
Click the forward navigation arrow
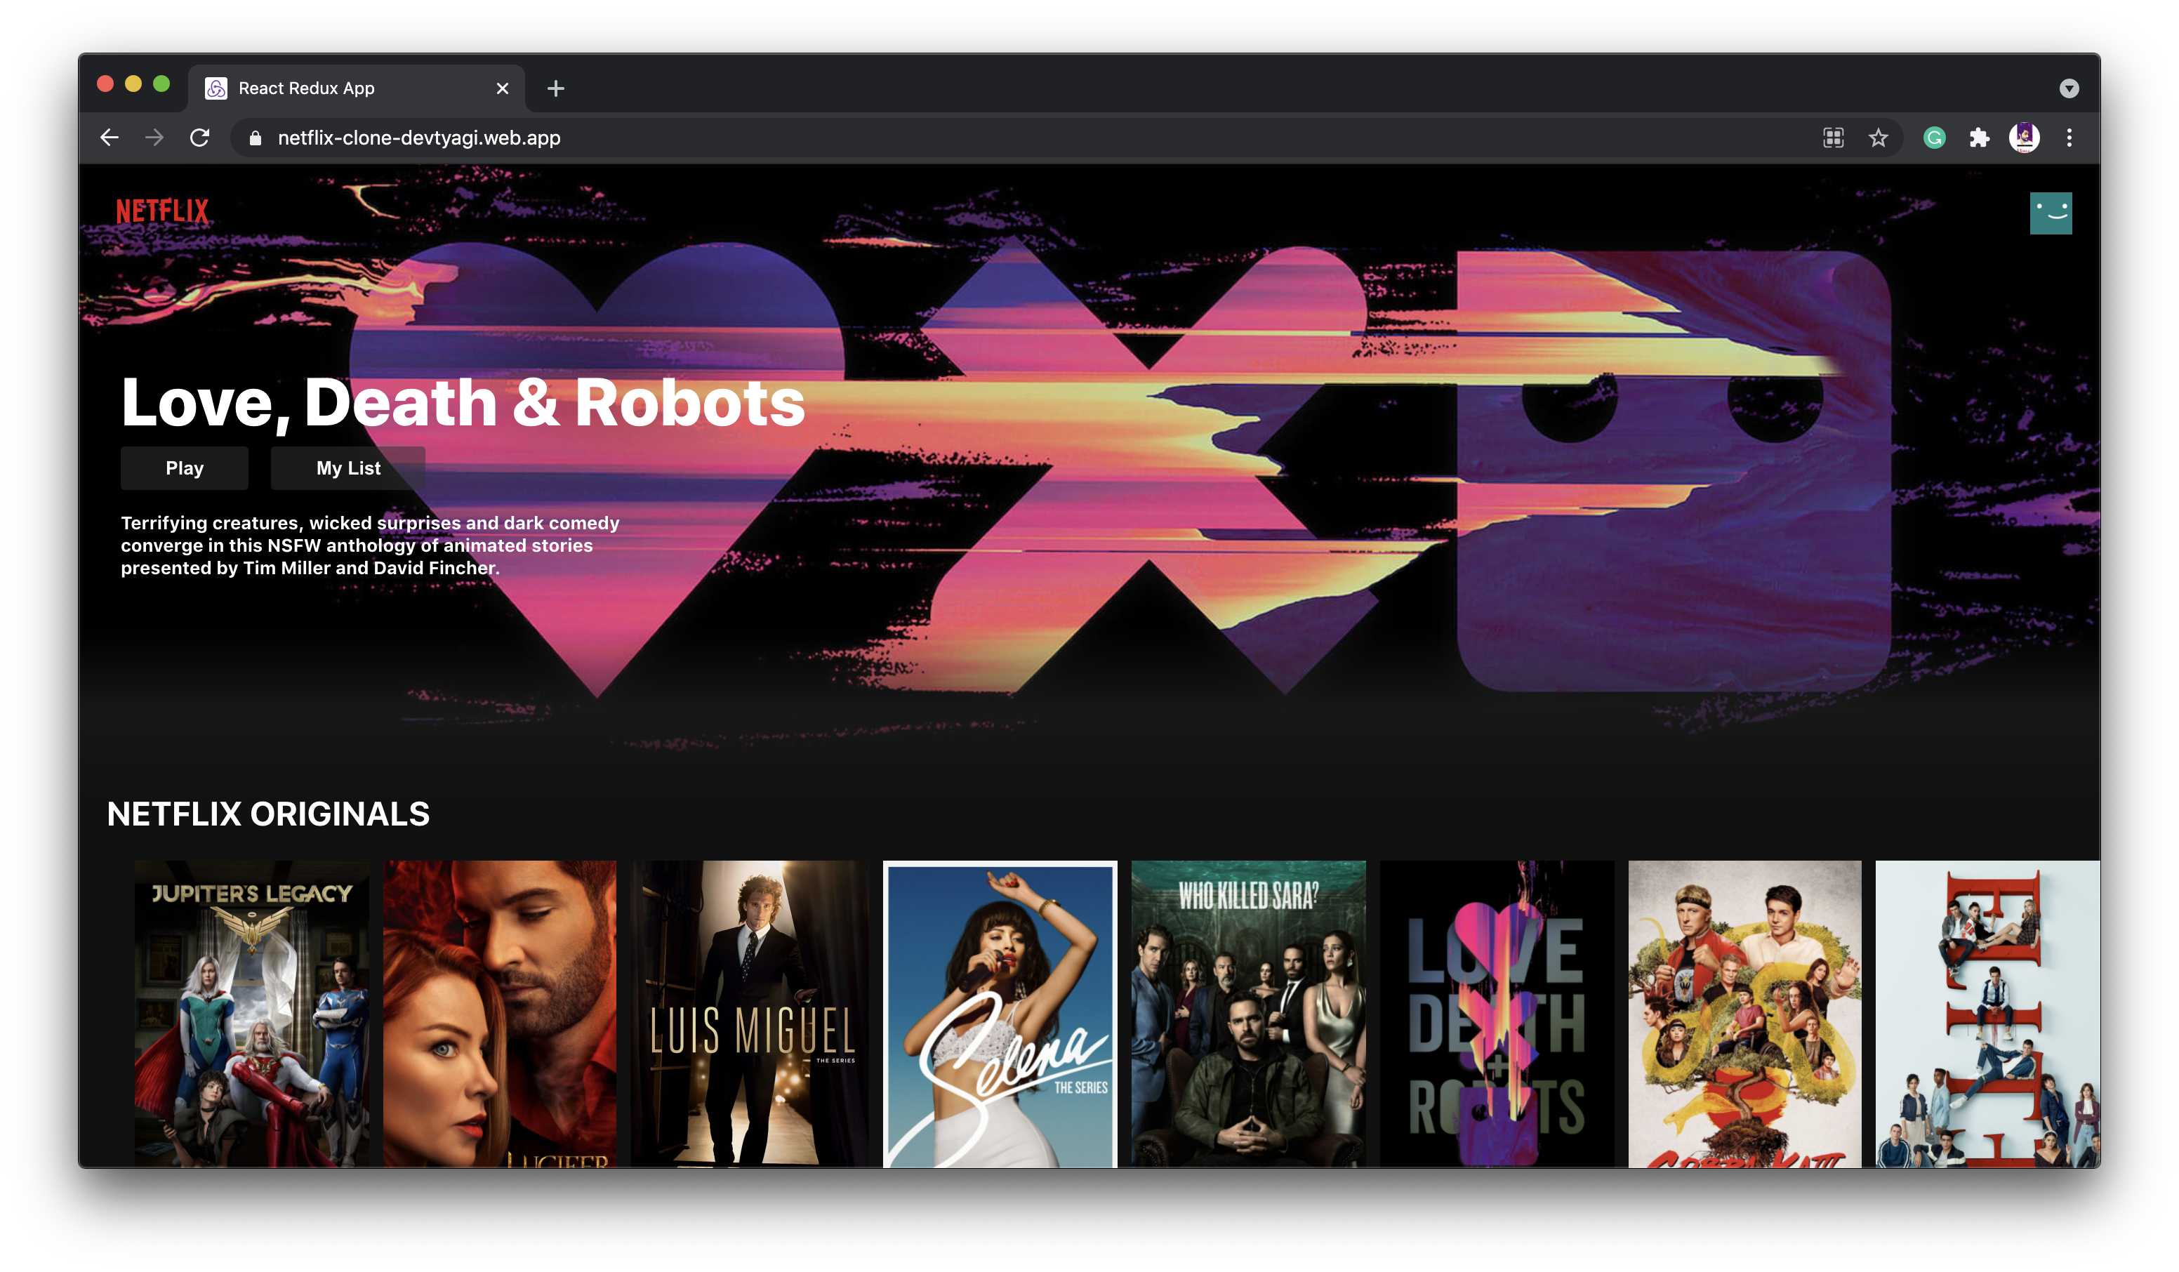pos(154,138)
